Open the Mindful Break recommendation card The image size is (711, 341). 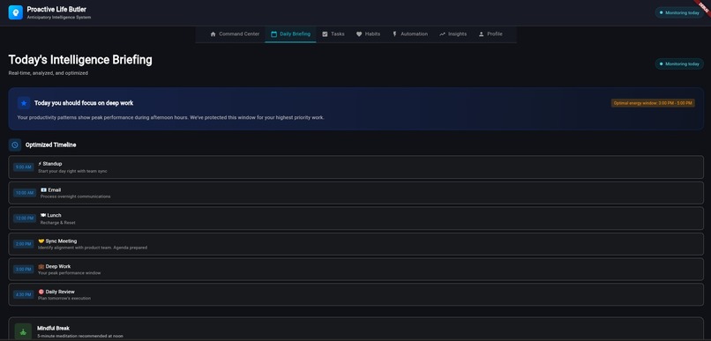coord(356,330)
